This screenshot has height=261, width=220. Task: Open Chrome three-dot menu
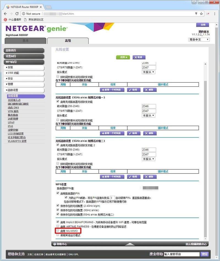tap(215, 14)
